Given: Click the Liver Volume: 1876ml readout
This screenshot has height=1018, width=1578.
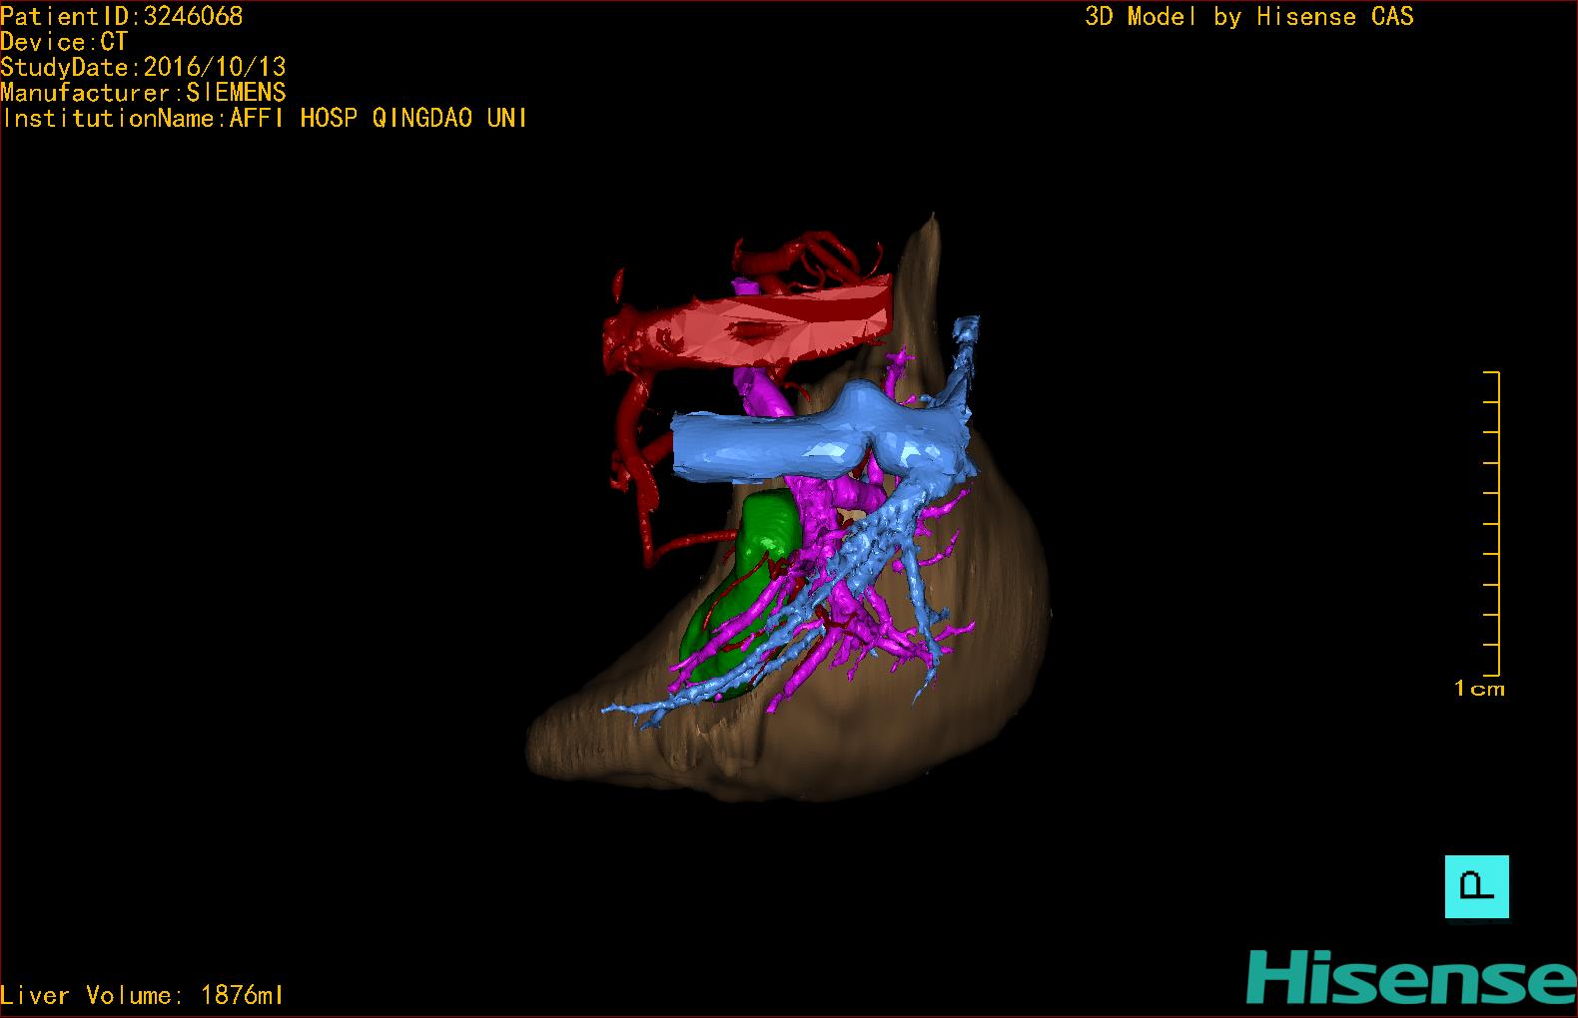Looking at the screenshot, I should point(142,995).
